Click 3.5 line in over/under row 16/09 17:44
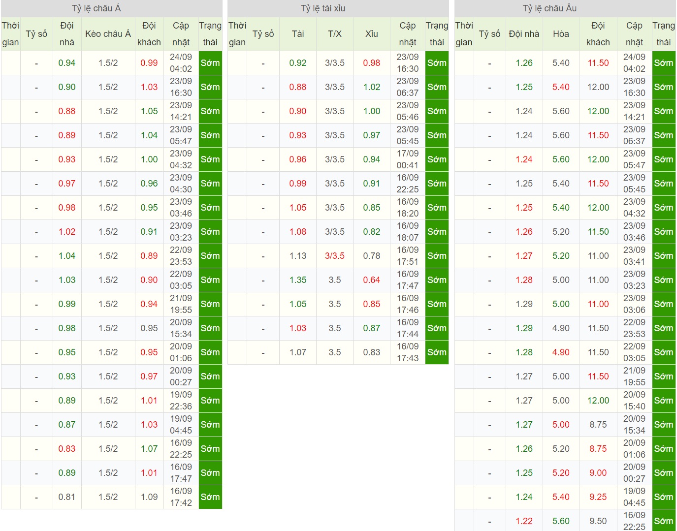Viewport: 677px width, 531px height. (335, 328)
